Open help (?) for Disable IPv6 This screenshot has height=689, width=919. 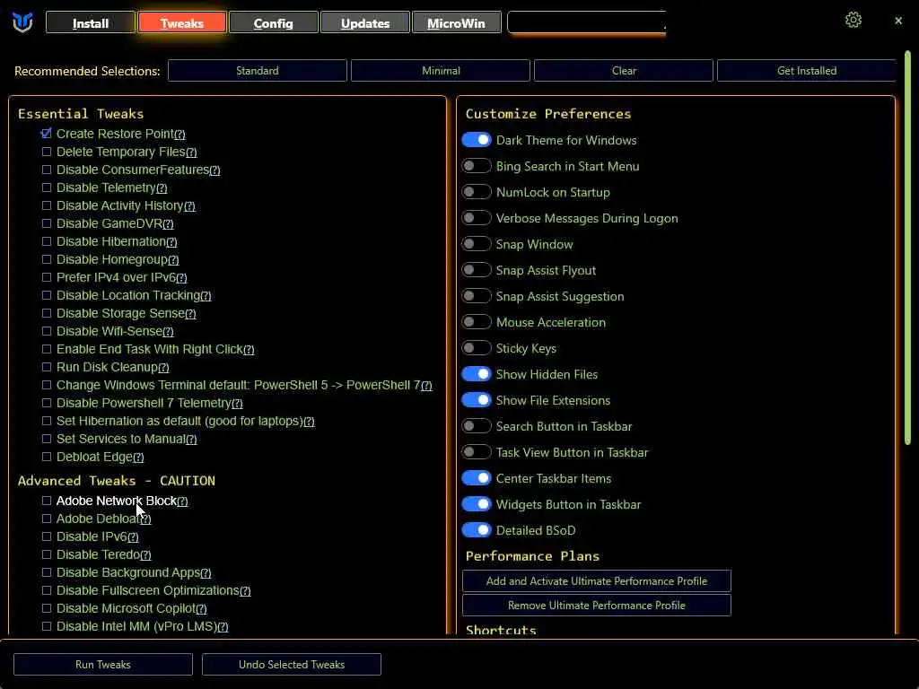click(x=133, y=537)
